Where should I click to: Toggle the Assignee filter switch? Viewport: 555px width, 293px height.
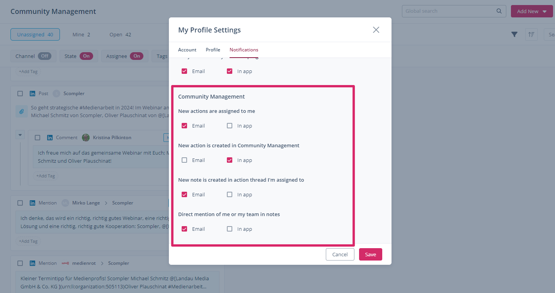pos(136,56)
